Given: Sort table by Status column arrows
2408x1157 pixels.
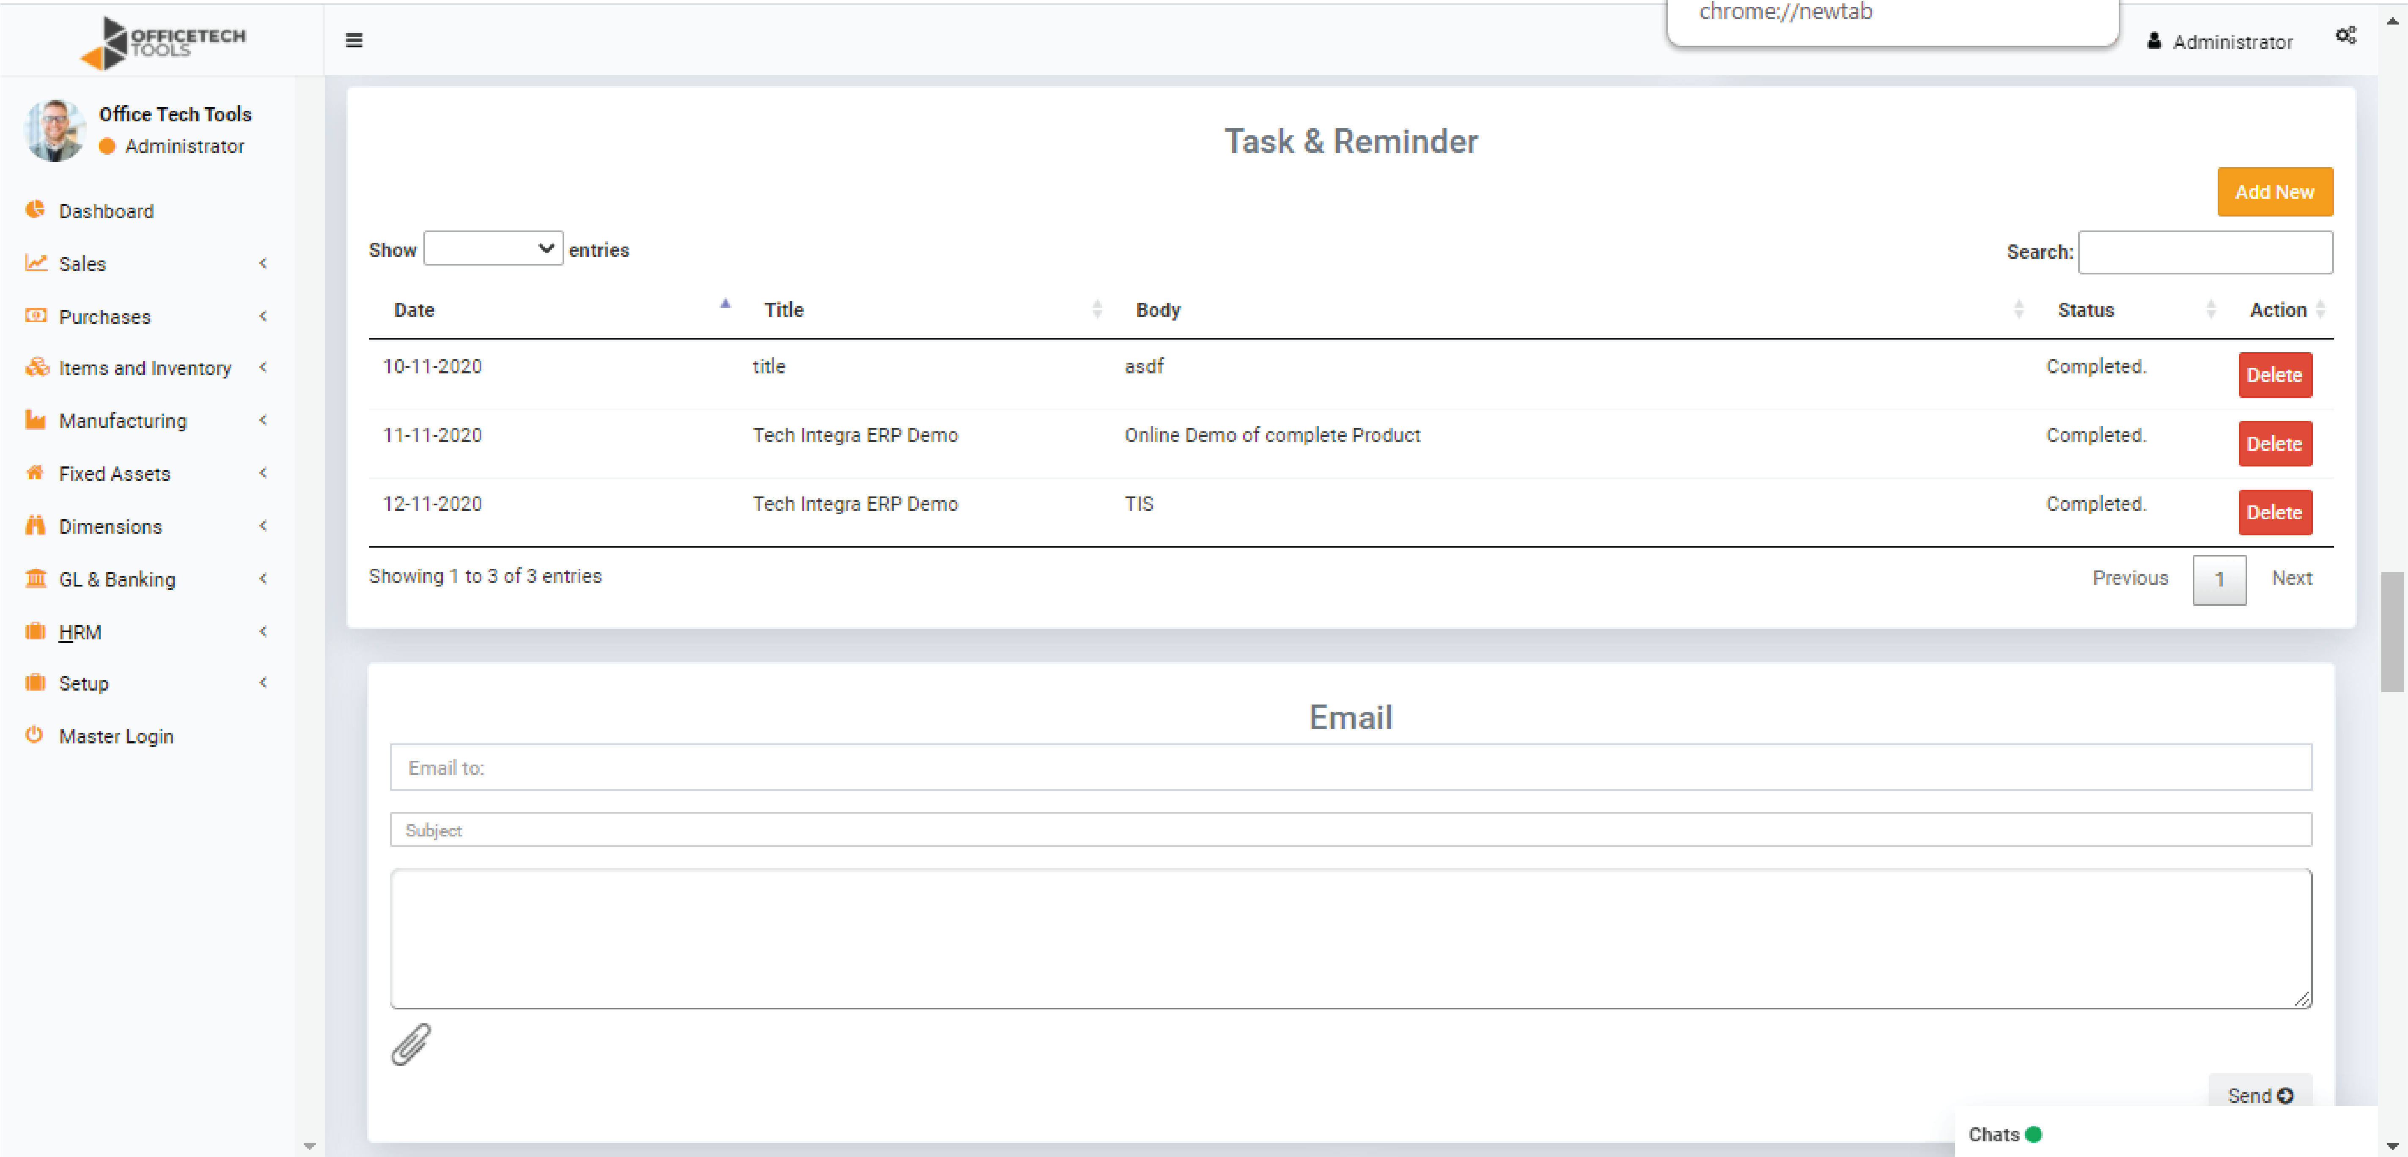Looking at the screenshot, I should [2211, 310].
